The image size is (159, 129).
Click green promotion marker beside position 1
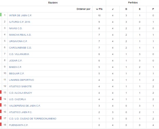(x=1, y=15)
